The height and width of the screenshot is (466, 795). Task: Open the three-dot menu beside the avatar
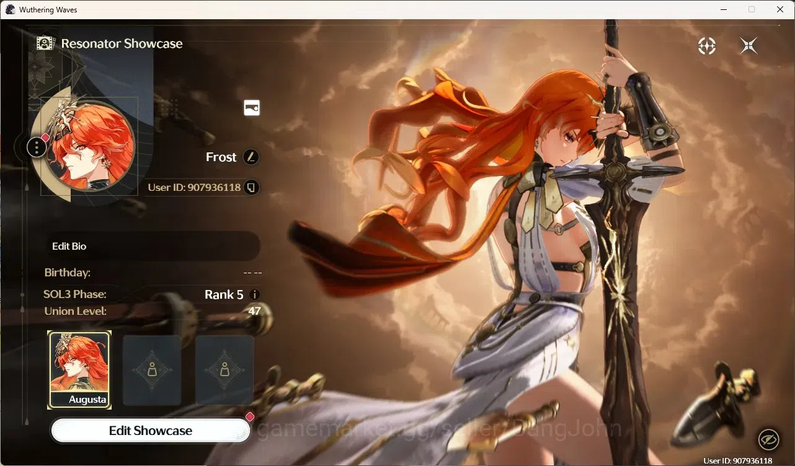(37, 147)
